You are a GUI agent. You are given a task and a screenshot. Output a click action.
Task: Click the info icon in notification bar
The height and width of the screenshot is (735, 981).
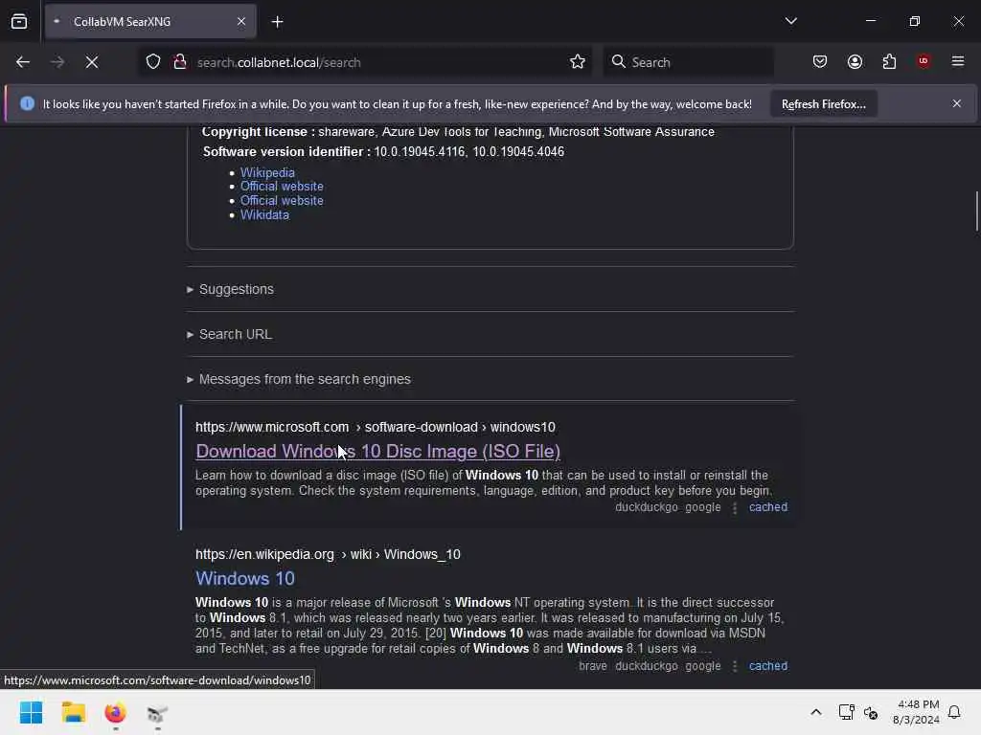(27, 103)
